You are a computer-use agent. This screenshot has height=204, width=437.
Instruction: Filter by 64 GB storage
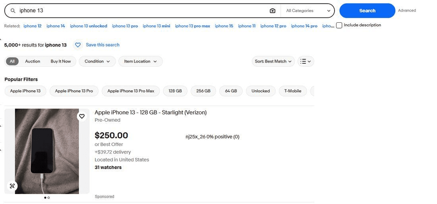click(231, 91)
